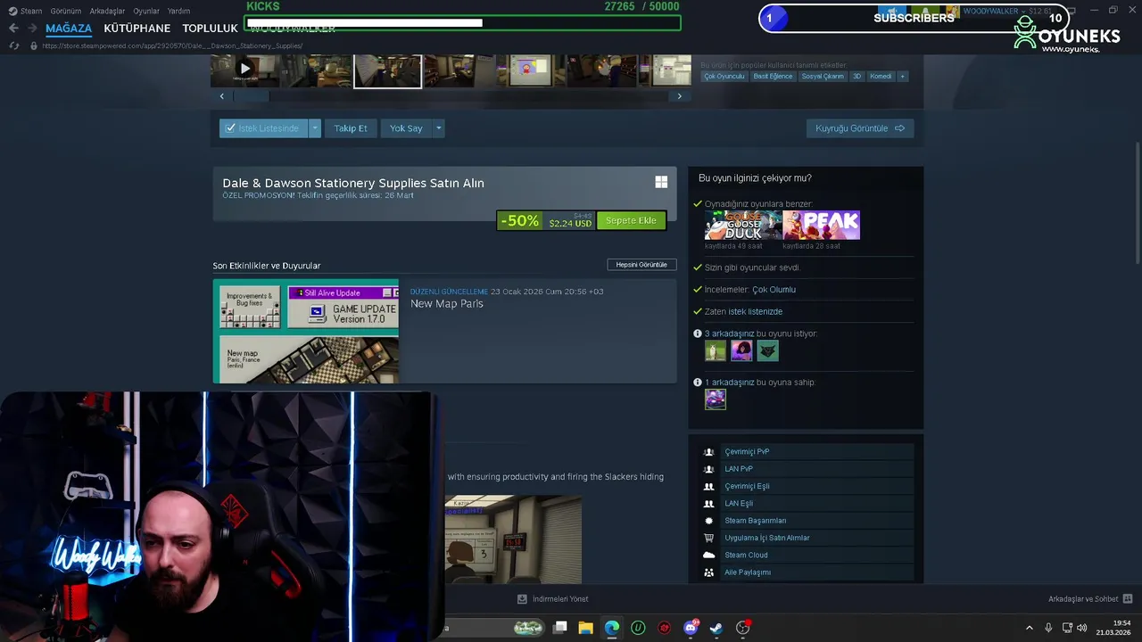
Task: Click the Çevrimiçi PvP feature icon
Action: coord(708,452)
